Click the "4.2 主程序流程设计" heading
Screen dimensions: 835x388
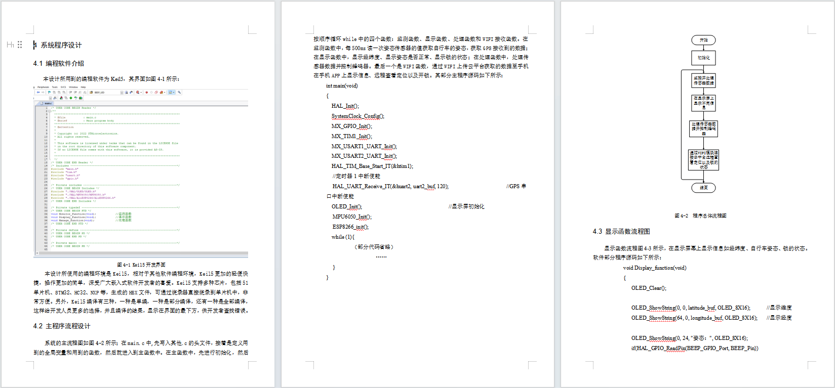click(x=62, y=326)
